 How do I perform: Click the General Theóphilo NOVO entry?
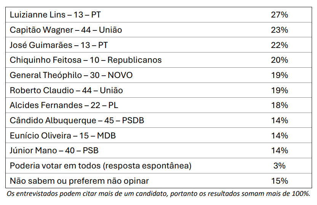pyautogui.click(x=71, y=75)
